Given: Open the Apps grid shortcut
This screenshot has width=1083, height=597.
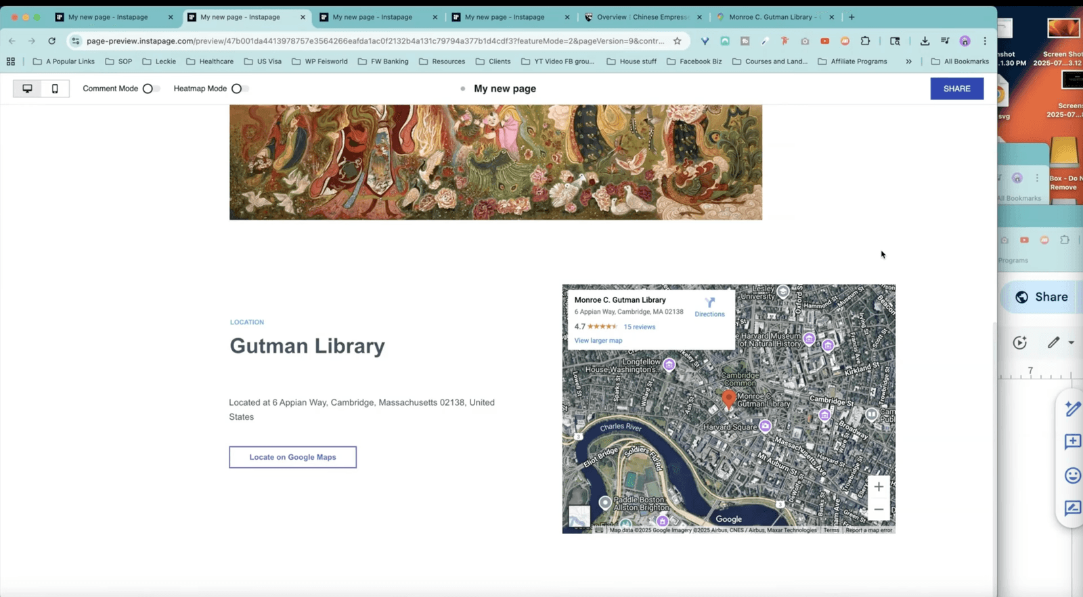Looking at the screenshot, I should (11, 62).
